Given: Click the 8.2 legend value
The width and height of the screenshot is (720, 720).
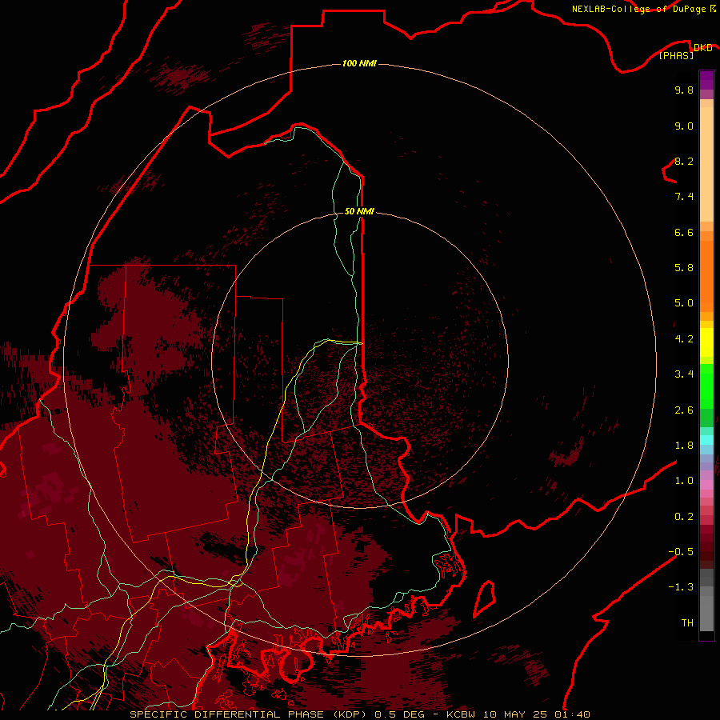Looking at the screenshot, I should pos(684,161).
